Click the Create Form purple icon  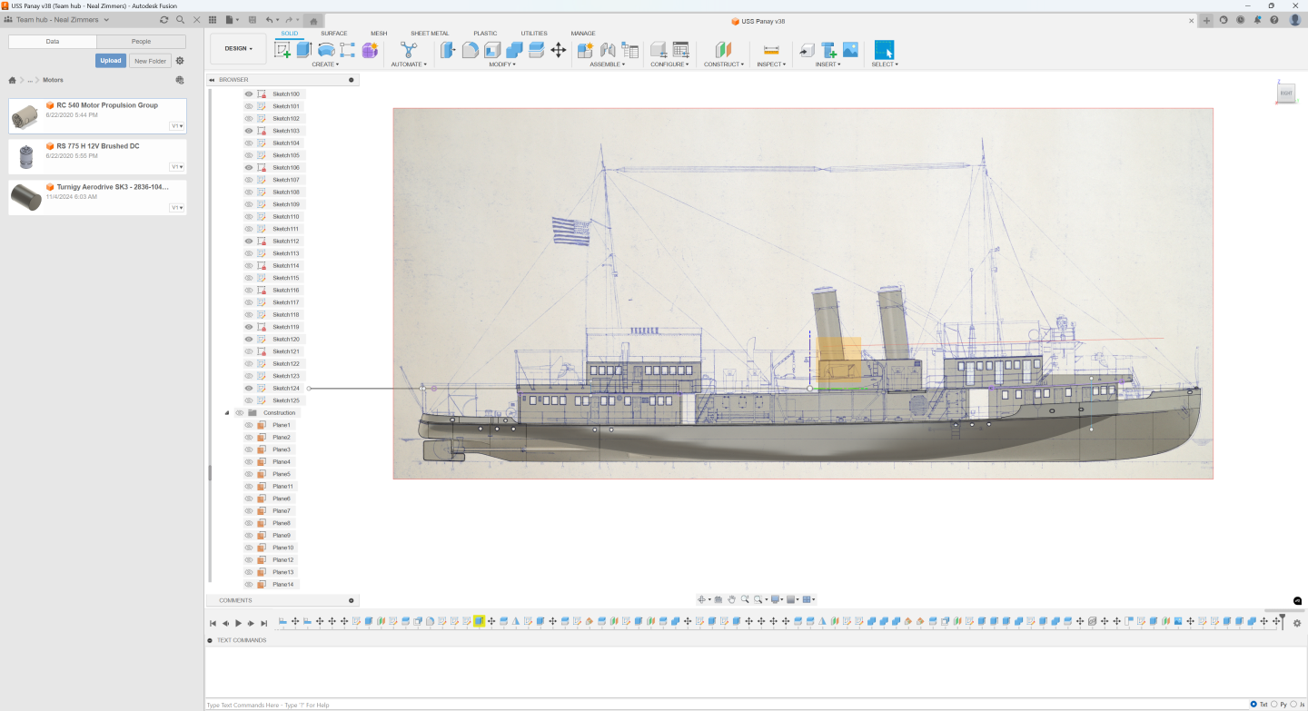(x=370, y=50)
